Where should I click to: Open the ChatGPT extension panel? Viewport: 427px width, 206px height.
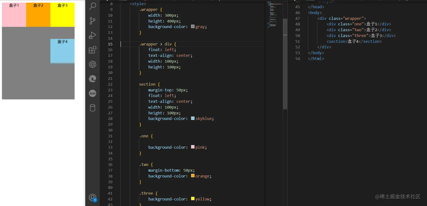92,64
